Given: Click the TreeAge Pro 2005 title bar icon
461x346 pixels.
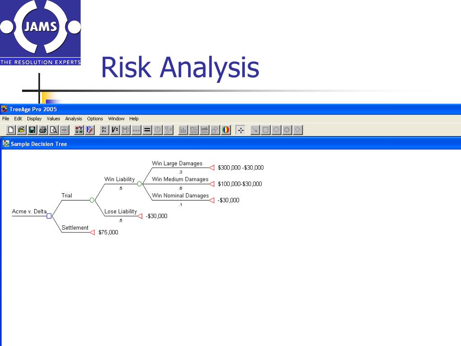Looking at the screenshot, I should [4, 109].
